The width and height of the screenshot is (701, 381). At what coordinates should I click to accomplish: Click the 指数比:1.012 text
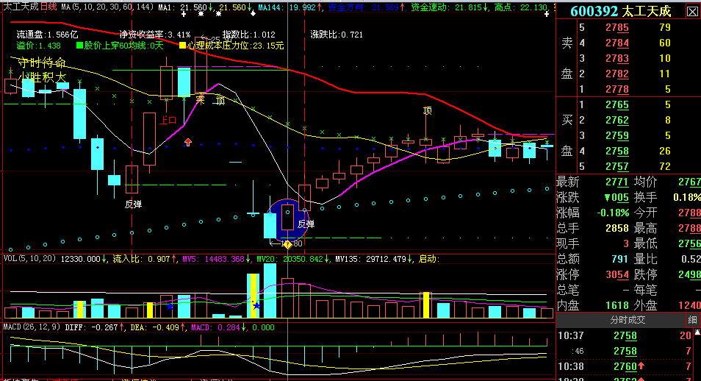[x=249, y=35]
